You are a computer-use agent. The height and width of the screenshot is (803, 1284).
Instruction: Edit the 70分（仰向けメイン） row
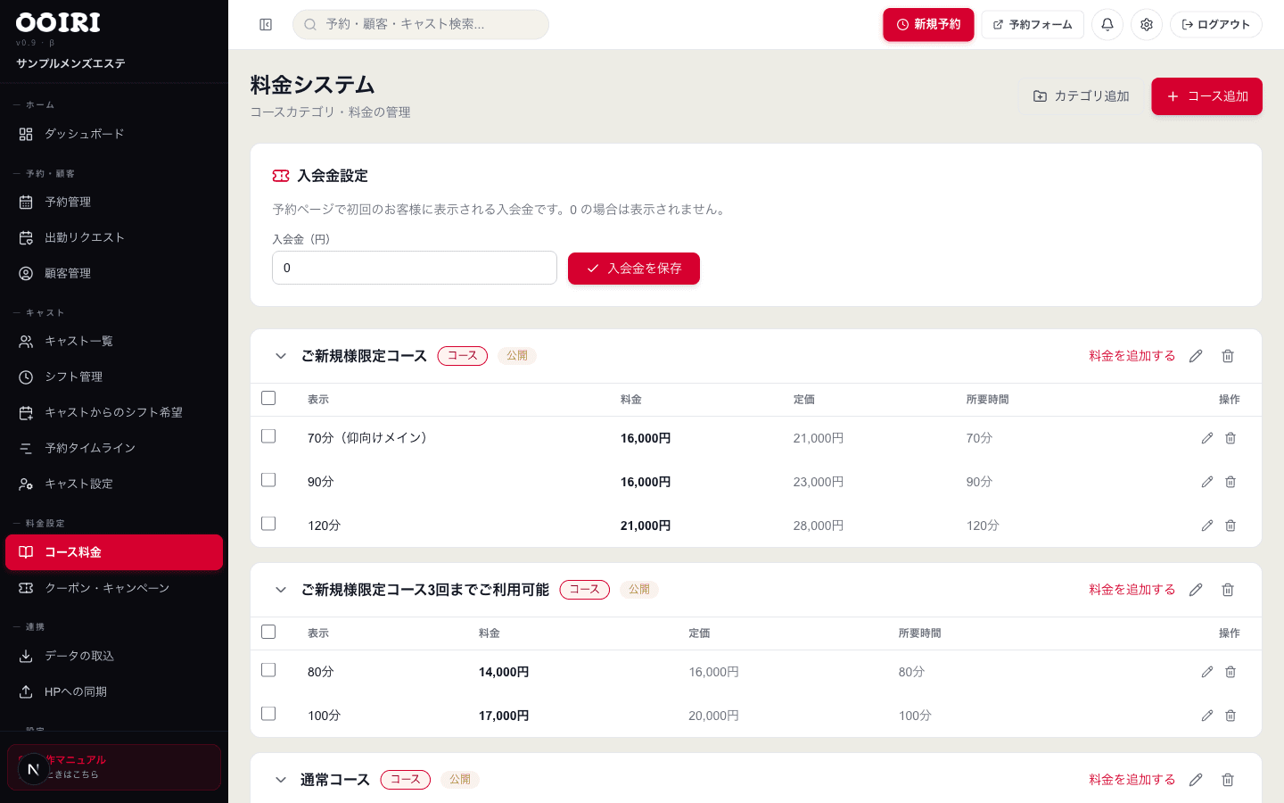[1207, 438]
